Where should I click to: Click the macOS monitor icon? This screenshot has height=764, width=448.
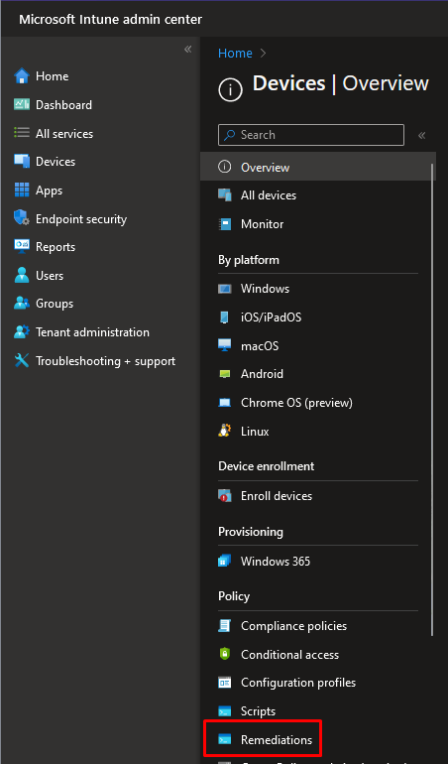coord(224,346)
